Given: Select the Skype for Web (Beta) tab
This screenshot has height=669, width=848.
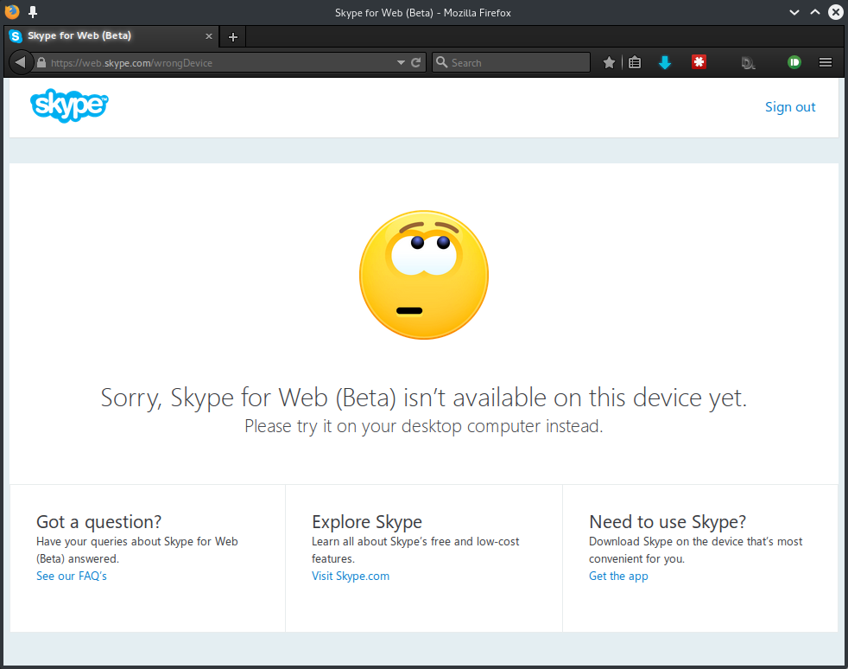Looking at the screenshot, I should [112, 36].
